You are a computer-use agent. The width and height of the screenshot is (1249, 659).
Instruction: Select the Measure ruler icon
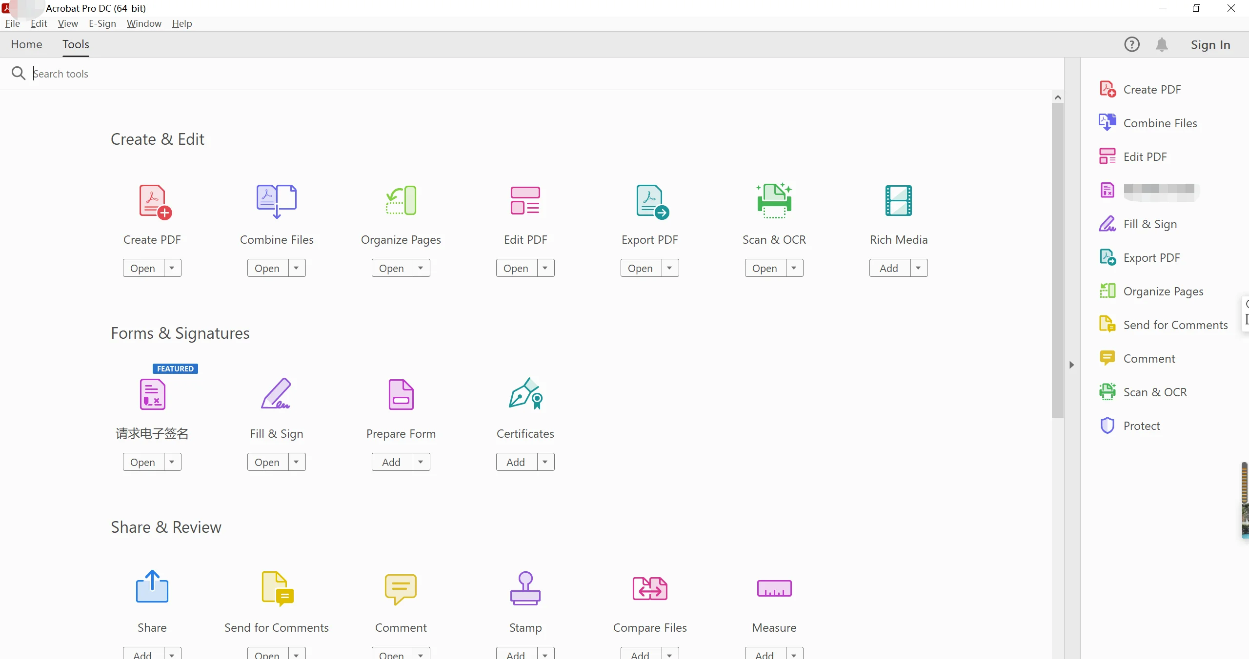click(x=774, y=588)
